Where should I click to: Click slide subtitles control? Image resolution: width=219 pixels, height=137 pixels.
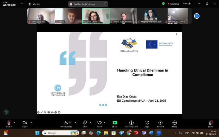tap(49, 112)
